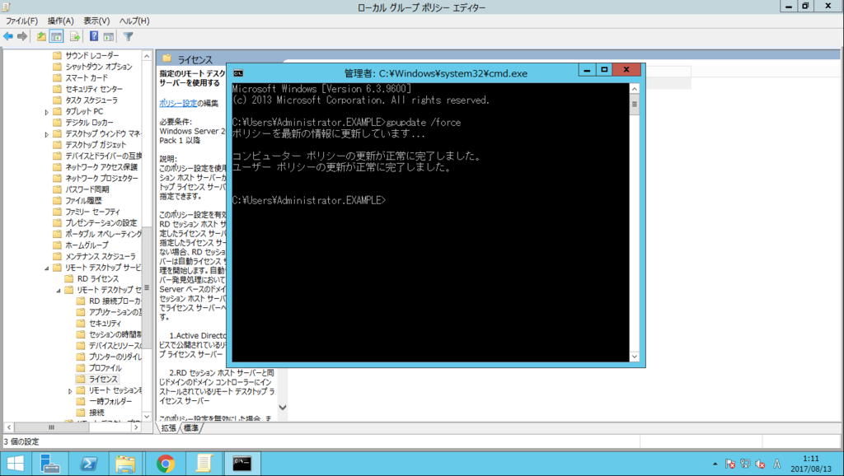The image size is (844, 476).
Task: Maximize the cmd.exe window
Action: coord(604,70)
